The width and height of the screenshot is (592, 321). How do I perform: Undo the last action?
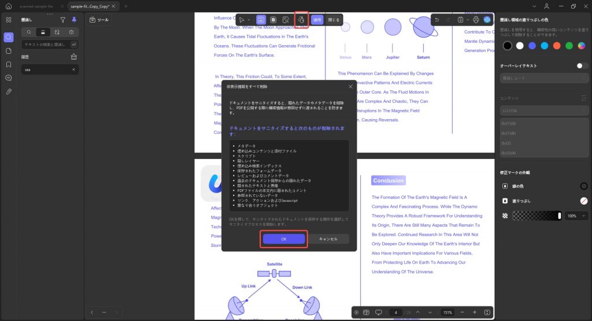437,20
